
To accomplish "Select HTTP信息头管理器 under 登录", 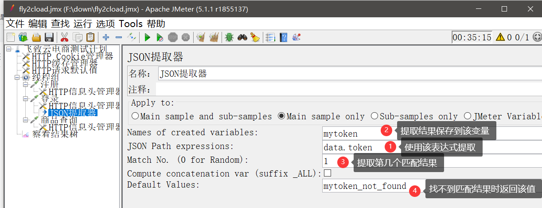I will pyautogui.click(x=84, y=106).
